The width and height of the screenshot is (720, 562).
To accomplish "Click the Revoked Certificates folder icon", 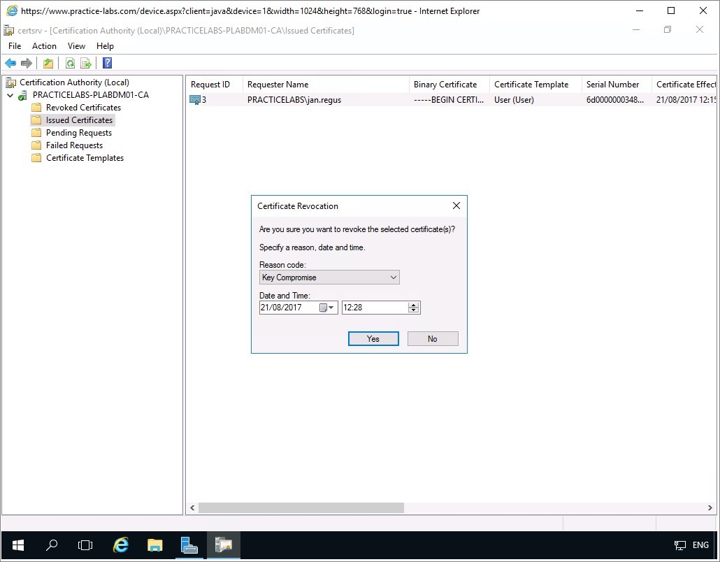I will tap(36, 108).
